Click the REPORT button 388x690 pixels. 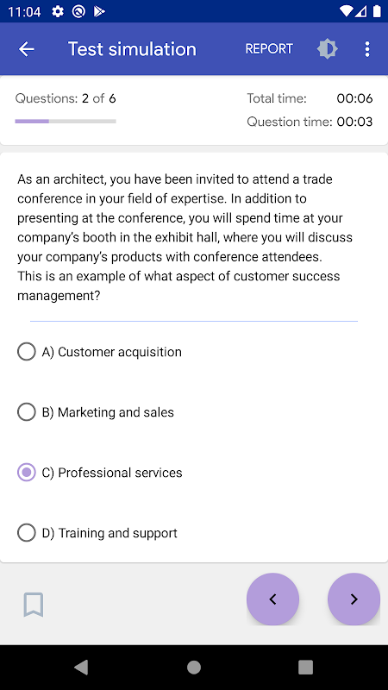click(269, 49)
